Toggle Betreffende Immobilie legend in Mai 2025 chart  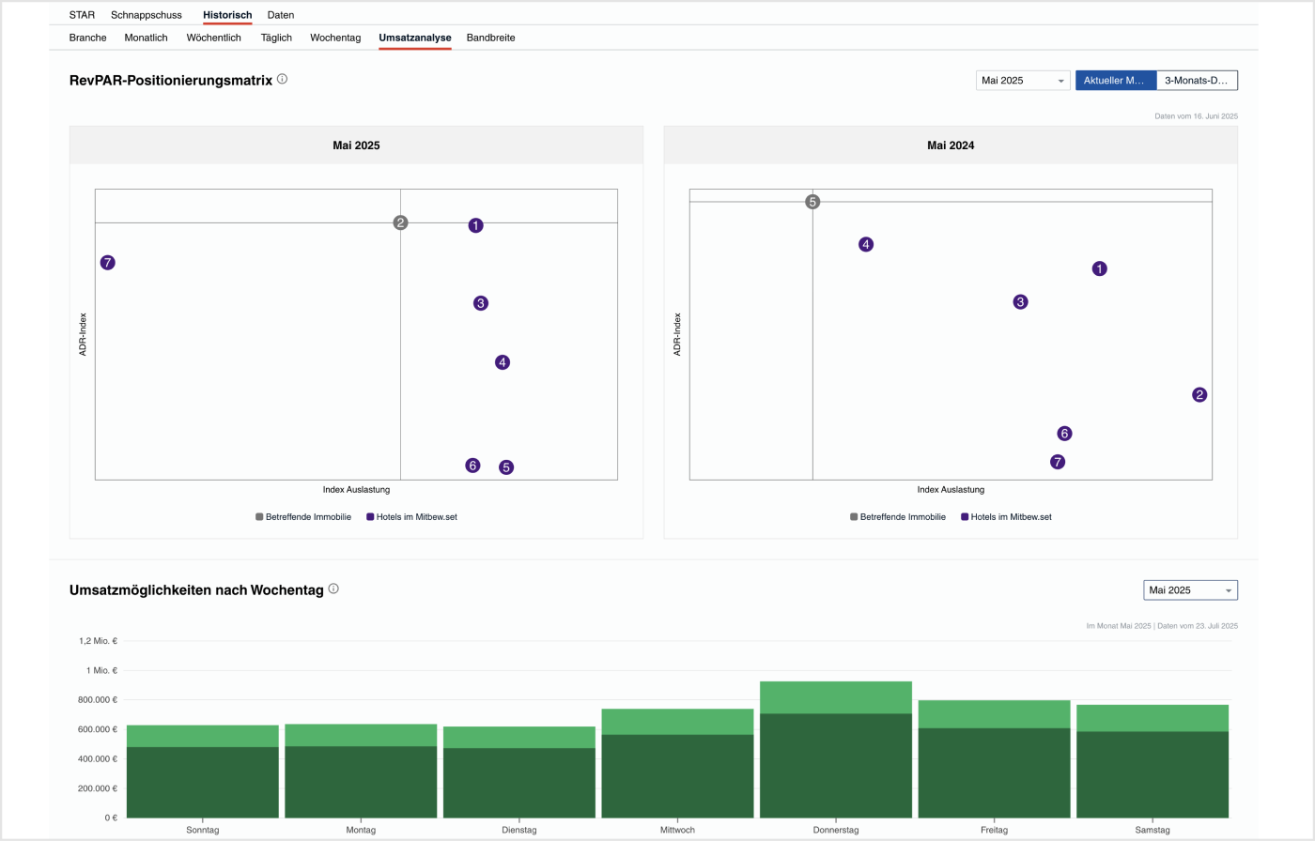click(303, 517)
